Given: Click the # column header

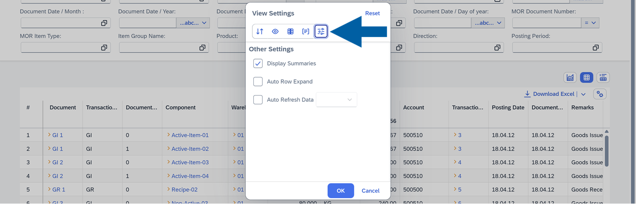Looking at the screenshot, I should click(x=28, y=108).
